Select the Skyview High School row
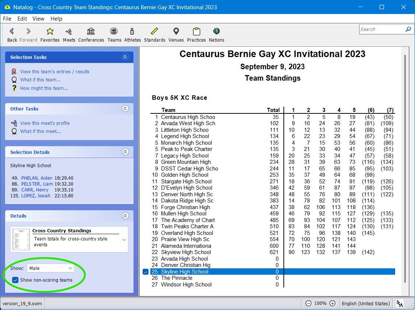The width and height of the screenshot is (415, 310). point(273,253)
